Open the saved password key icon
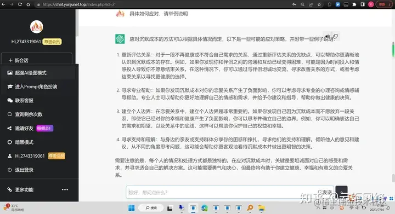 click(294, 4)
